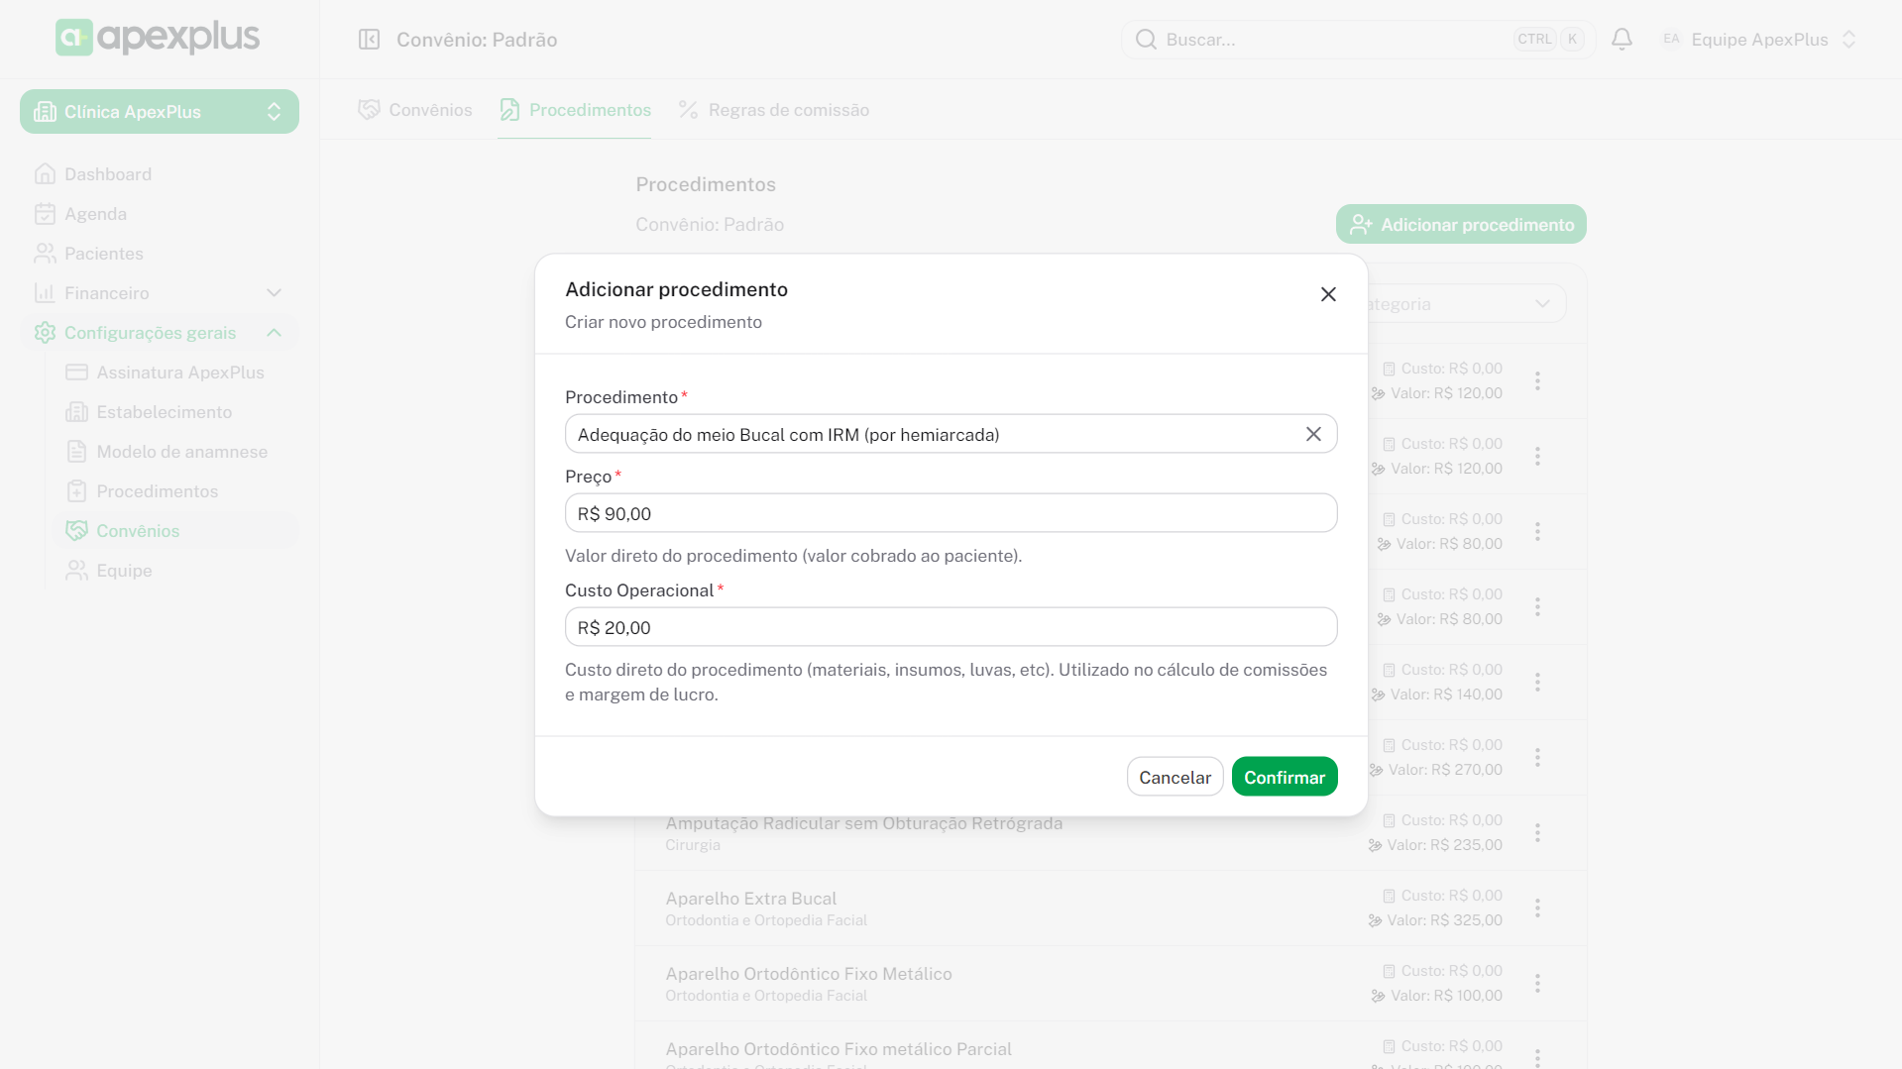Collapse the sidebar panel icon
The image size is (1902, 1069).
[x=369, y=40]
